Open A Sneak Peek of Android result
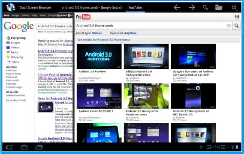This screenshot has width=244, height=154. coord(55,77)
